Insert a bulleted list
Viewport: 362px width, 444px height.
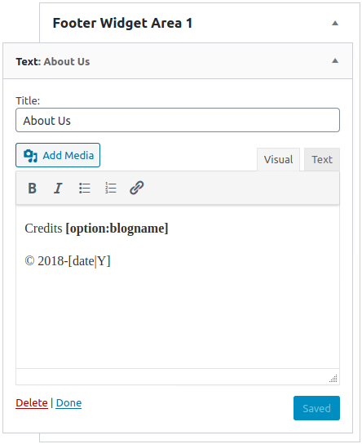click(84, 188)
